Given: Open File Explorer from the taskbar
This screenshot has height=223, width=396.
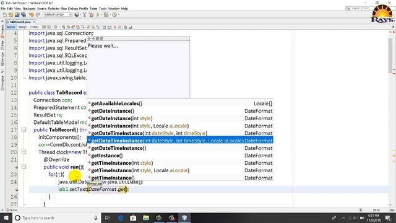Looking at the screenshot, I should [146, 217].
